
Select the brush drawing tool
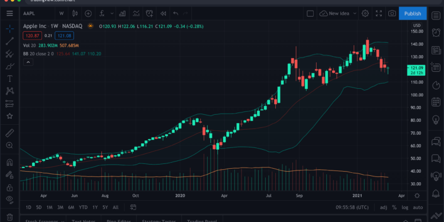point(9,66)
